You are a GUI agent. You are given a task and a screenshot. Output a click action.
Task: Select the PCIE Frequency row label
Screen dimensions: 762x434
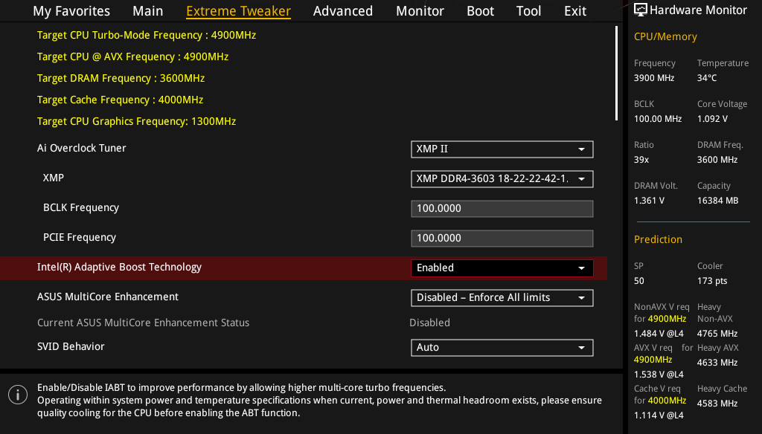(x=80, y=237)
